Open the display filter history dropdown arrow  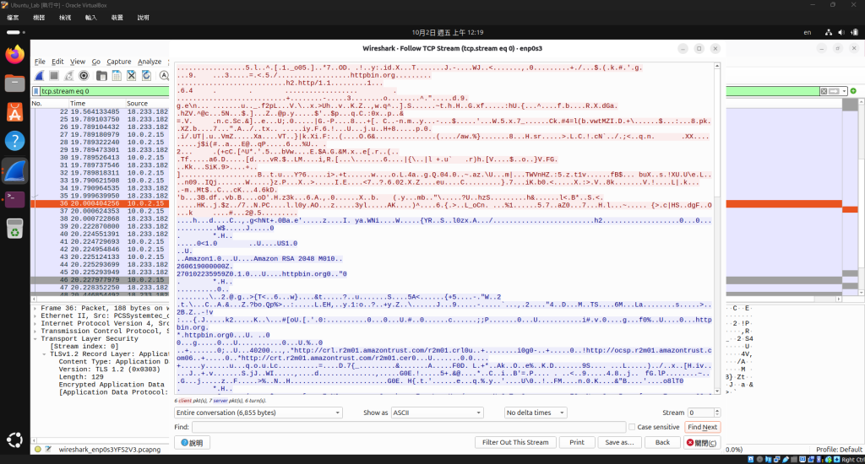click(x=844, y=91)
